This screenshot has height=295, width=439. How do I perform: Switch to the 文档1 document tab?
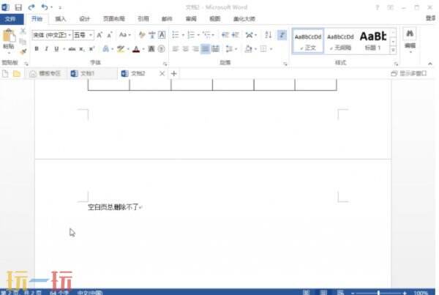[x=92, y=74]
